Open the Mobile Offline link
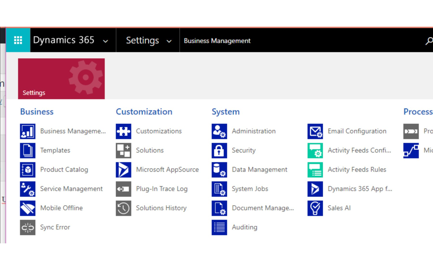Image resolution: width=433 pixels, height=270 pixels. [x=62, y=208]
